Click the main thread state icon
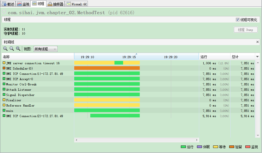This screenshot has width=262, height=153. point(4,110)
